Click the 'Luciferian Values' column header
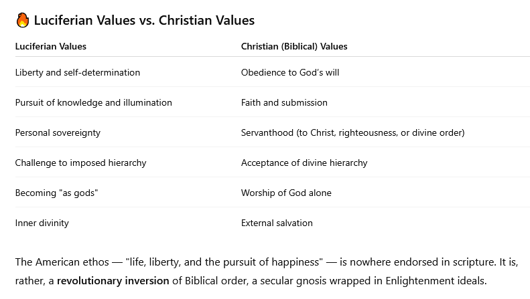 pyautogui.click(x=51, y=46)
